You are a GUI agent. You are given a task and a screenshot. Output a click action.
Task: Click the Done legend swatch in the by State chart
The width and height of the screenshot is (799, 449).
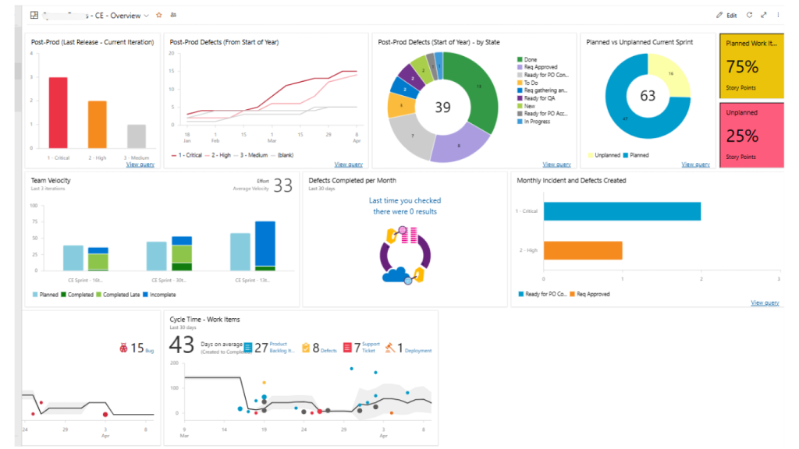[519, 59]
